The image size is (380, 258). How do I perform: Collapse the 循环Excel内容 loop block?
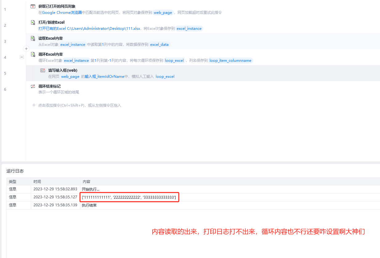click(22, 57)
